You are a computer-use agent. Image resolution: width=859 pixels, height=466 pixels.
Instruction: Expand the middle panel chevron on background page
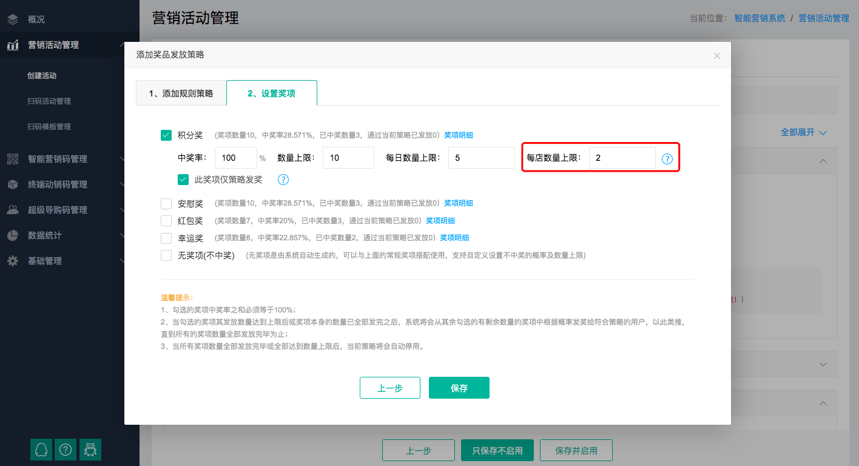click(823, 365)
